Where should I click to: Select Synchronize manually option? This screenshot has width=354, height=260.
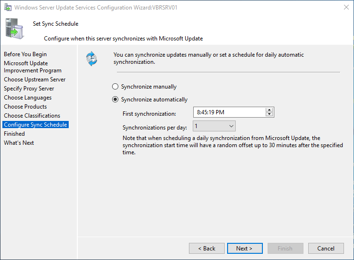pyautogui.click(x=115, y=87)
